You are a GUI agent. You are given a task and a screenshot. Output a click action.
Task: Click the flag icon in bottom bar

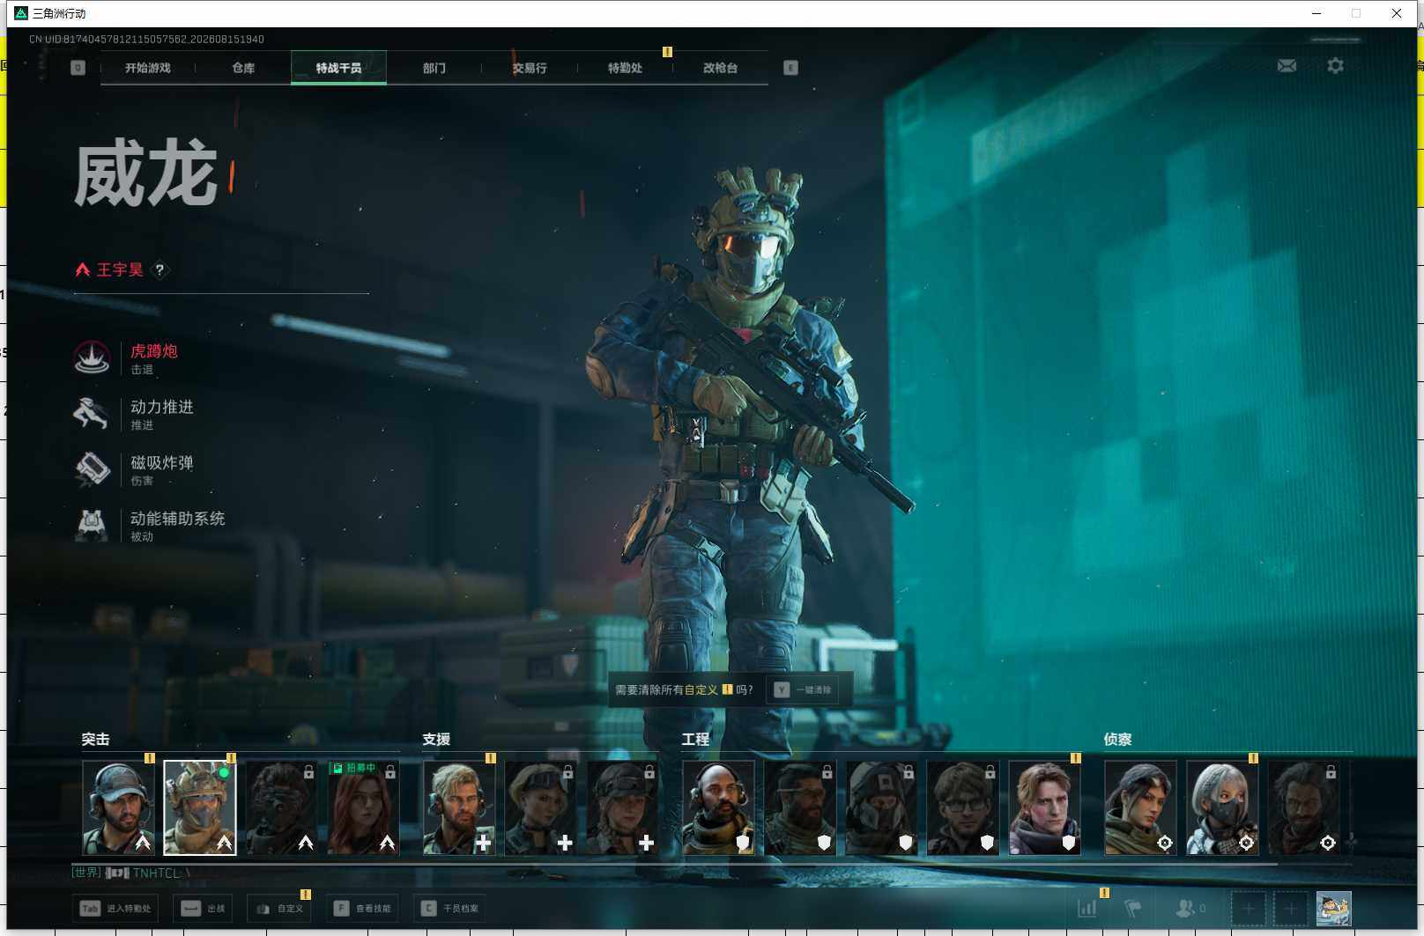click(x=1133, y=908)
